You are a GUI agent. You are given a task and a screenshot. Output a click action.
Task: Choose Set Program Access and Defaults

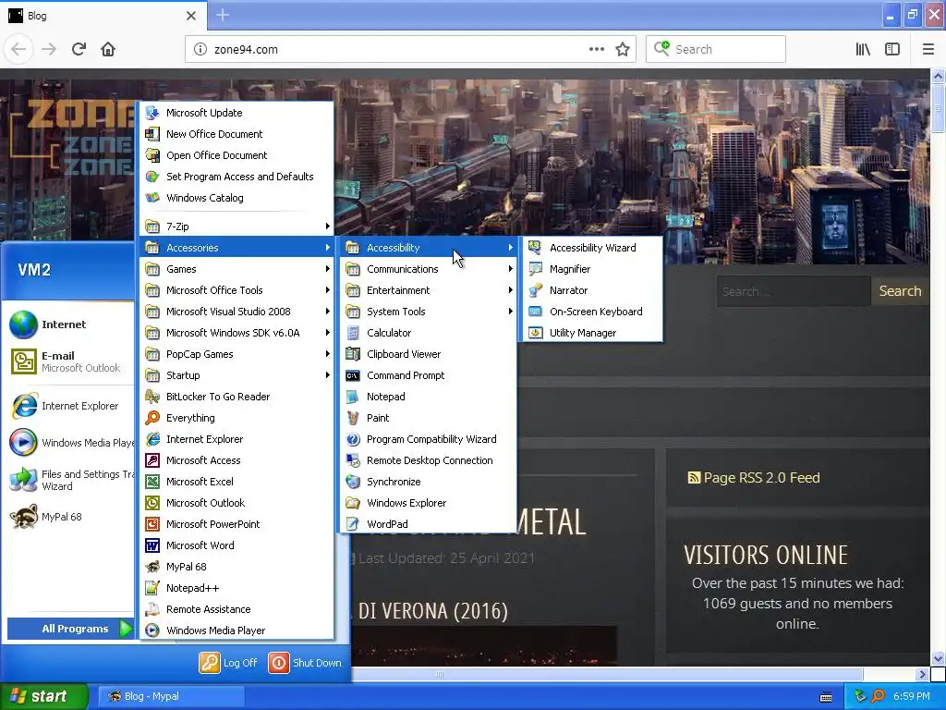(236, 177)
